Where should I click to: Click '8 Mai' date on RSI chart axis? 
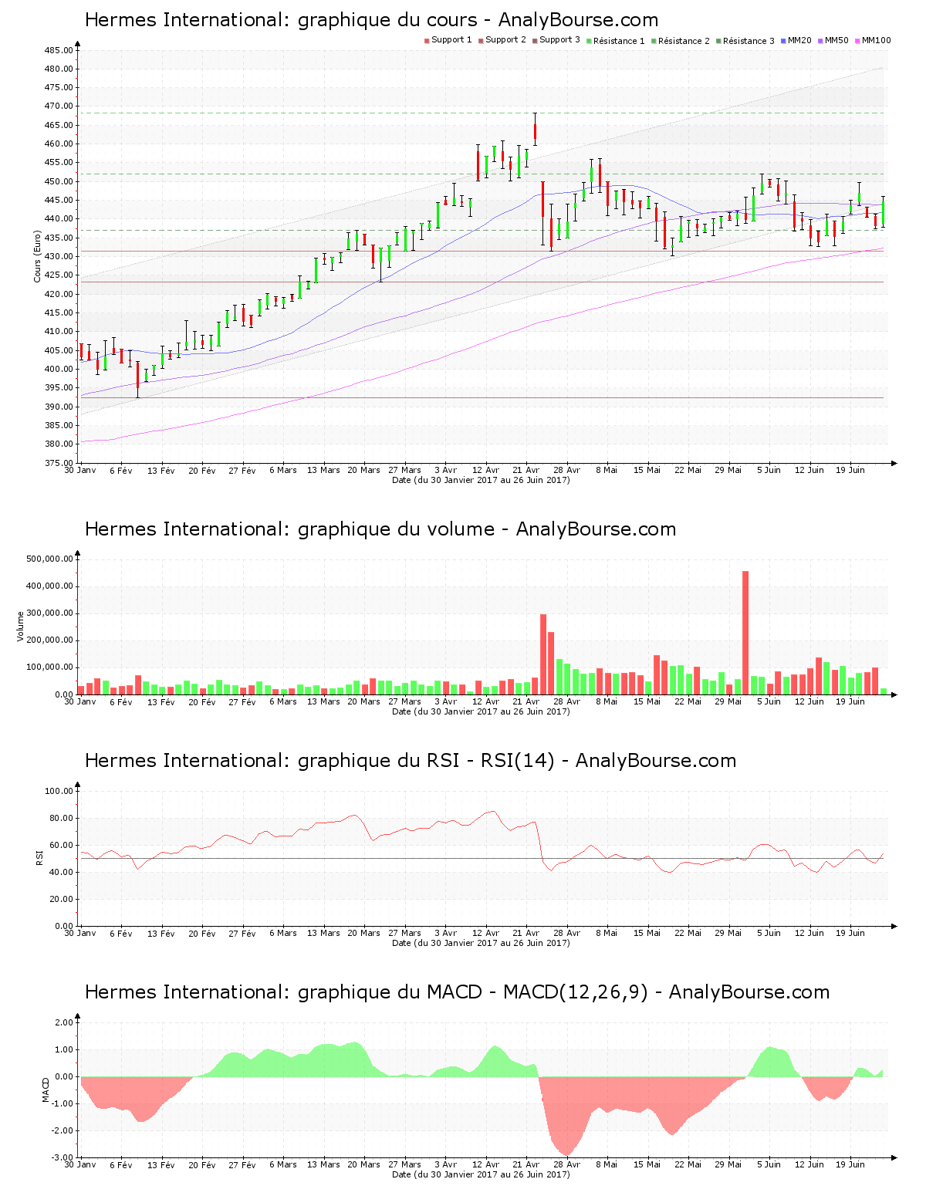[607, 933]
